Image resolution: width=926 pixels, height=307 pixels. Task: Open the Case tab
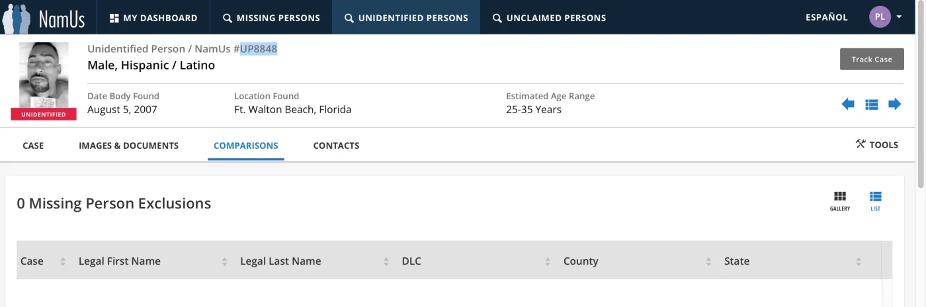pyautogui.click(x=33, y=146)
